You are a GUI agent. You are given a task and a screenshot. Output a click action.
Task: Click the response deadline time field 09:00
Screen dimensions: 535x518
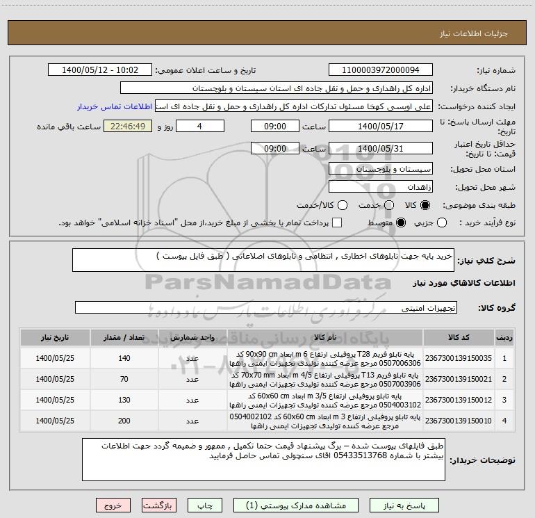tap(275, 127)
